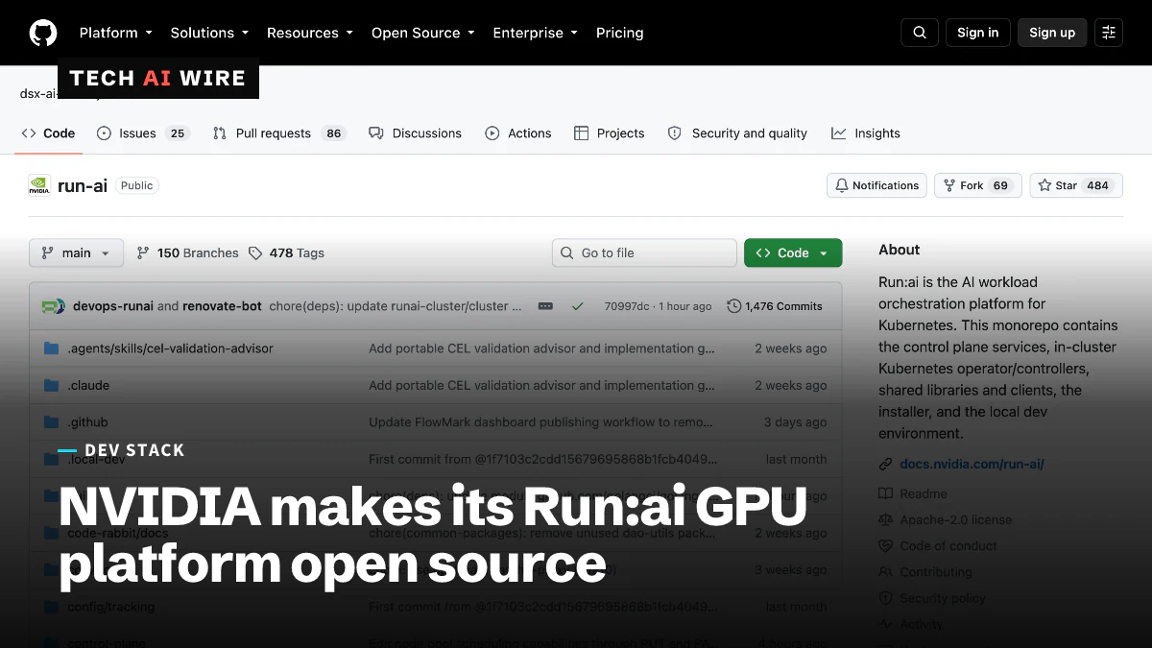Open the .claude folder name
This screenshot has height=648, width=1152.
coord(88,385)
